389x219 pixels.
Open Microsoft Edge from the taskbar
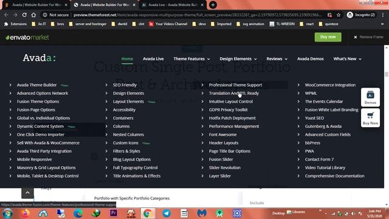coord(78,214)
